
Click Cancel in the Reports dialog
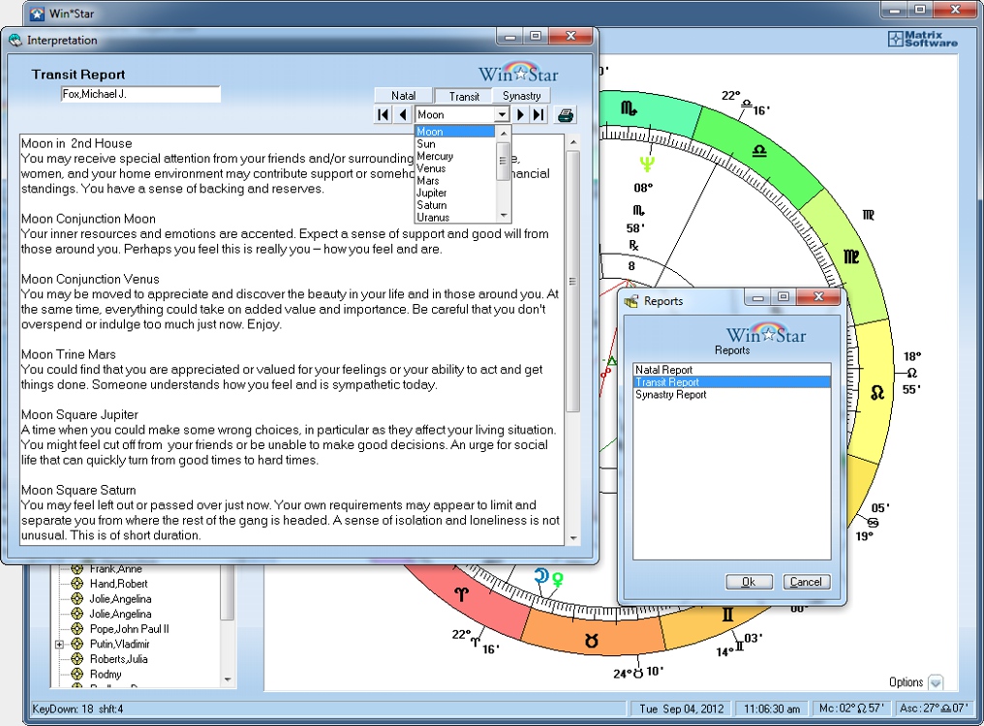click(807, 582)
